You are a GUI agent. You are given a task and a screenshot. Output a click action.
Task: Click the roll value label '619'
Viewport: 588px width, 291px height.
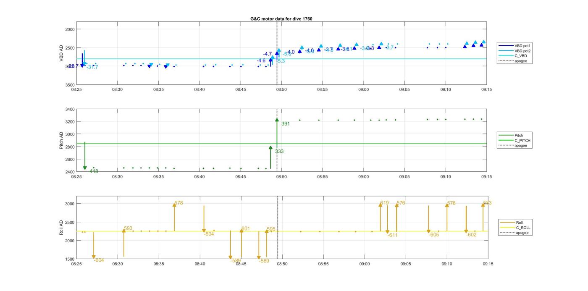pos(384,203)
